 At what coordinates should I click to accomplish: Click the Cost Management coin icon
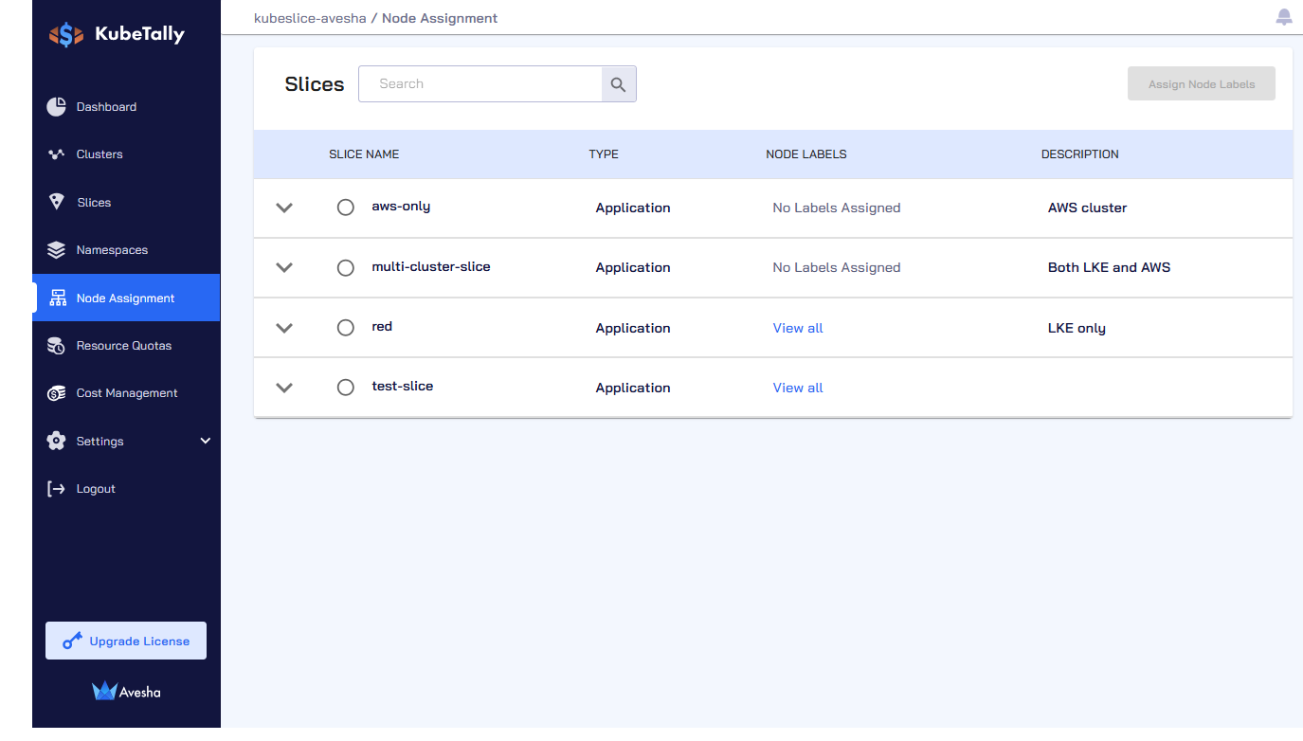[x=56, y=393]
